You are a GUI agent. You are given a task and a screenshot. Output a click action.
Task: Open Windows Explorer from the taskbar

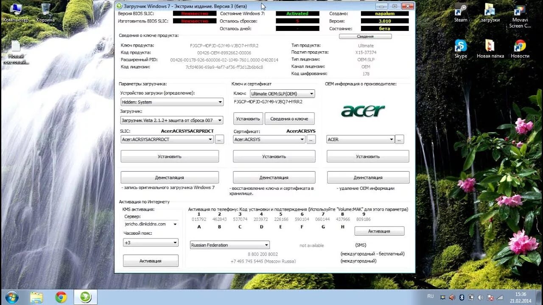pos(36,297)
